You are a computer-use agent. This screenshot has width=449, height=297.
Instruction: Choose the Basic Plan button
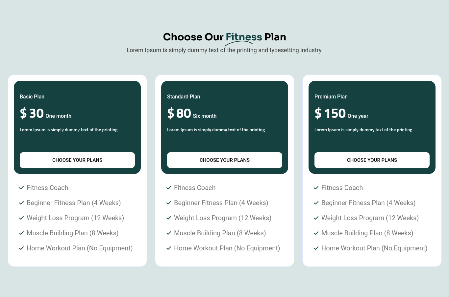pyautogui.click(x=77, y=160)
